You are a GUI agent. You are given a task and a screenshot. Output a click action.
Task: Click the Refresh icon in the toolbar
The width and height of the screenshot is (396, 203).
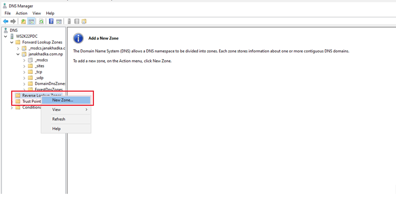(42, 21)
